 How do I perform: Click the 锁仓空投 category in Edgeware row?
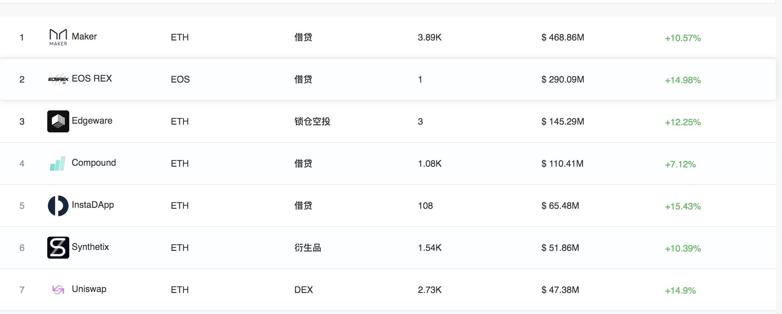coord(312,121)
